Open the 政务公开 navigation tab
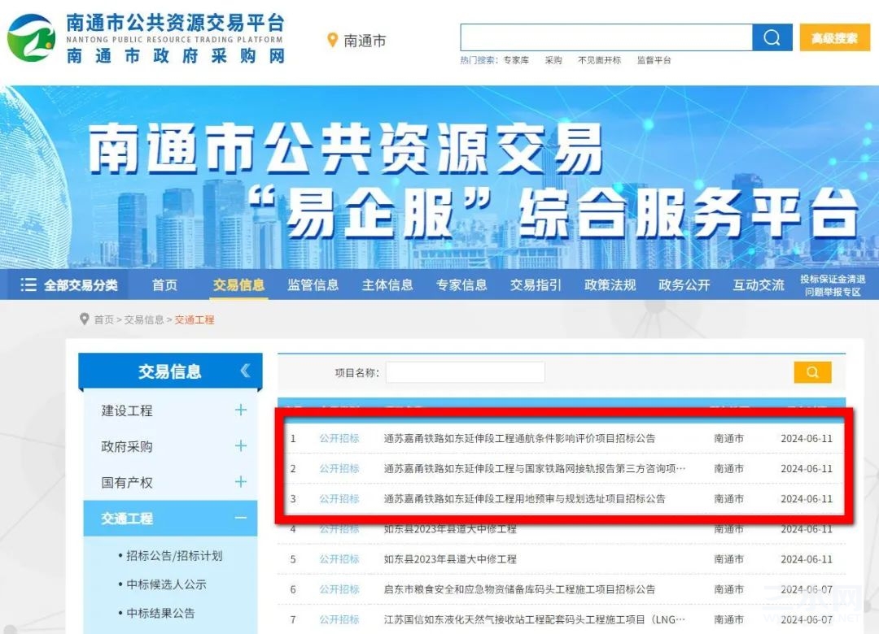The image size is (879, 634). point(684,285)
